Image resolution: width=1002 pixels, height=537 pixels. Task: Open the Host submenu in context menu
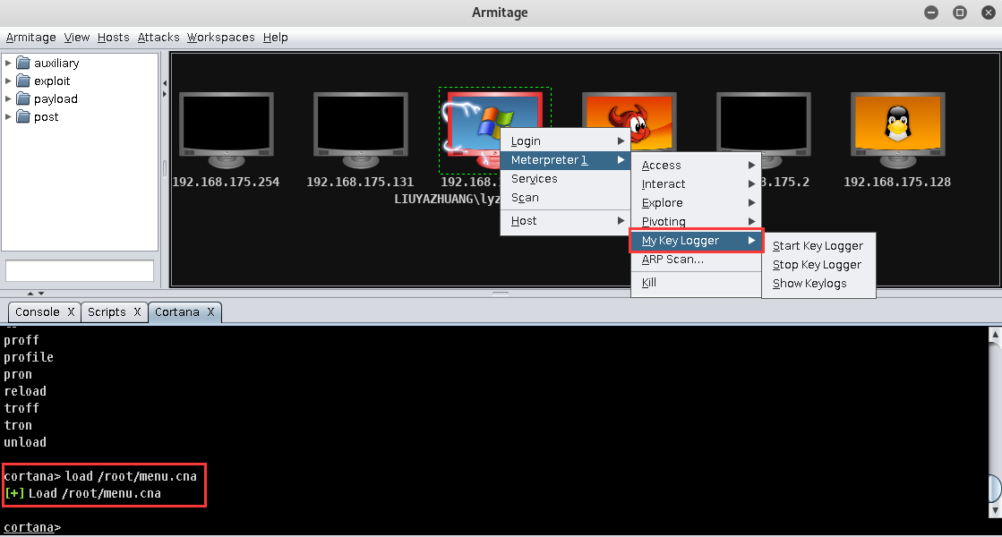565,221
